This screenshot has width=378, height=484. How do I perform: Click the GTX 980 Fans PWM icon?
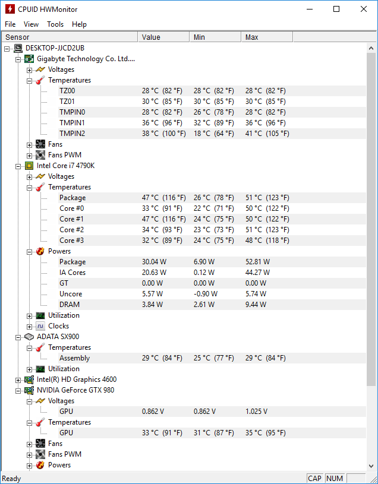40,454
